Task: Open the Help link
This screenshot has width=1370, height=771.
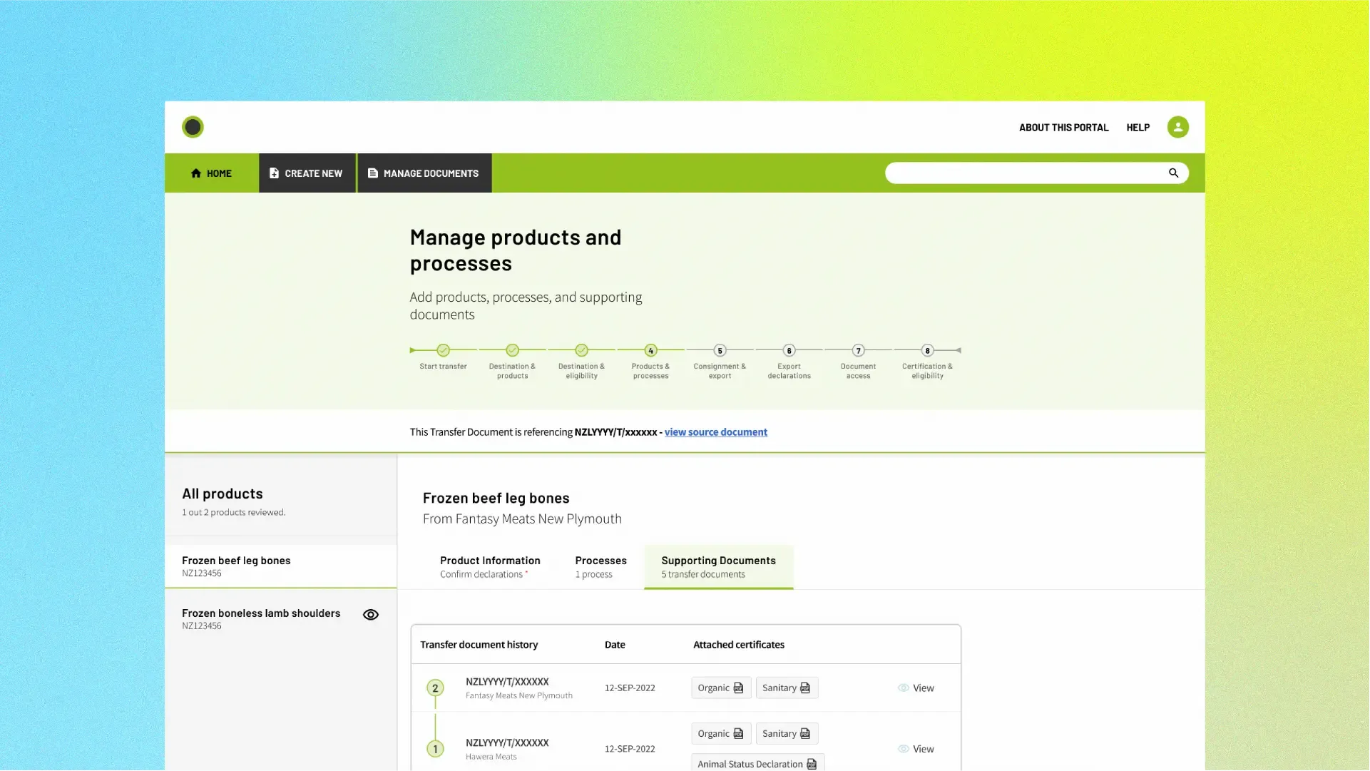Action: pos(1138,128)
